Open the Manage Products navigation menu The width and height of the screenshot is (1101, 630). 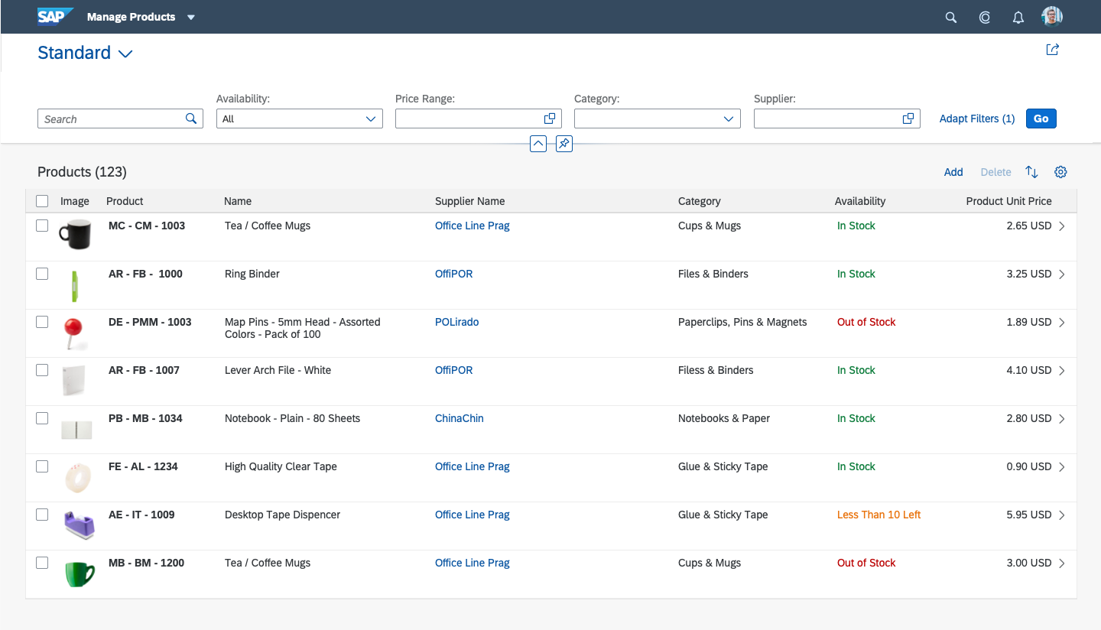tap(191, 17)
